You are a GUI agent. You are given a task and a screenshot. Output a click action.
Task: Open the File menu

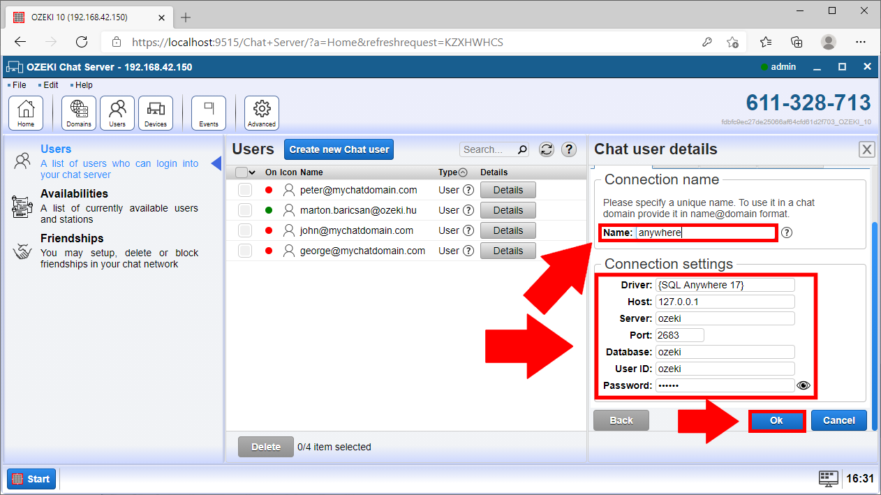tap(19, 85)
